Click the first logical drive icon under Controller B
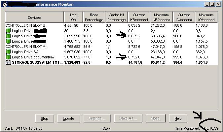223x132 pixels. pos(8,31)
